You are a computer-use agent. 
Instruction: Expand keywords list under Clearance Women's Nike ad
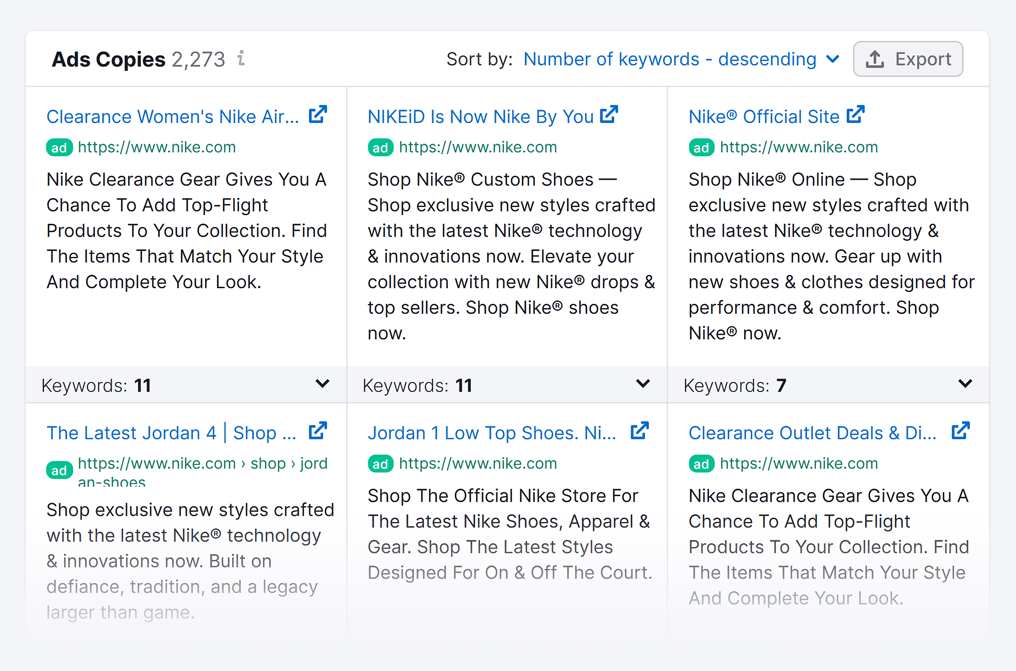pos(322,384)
